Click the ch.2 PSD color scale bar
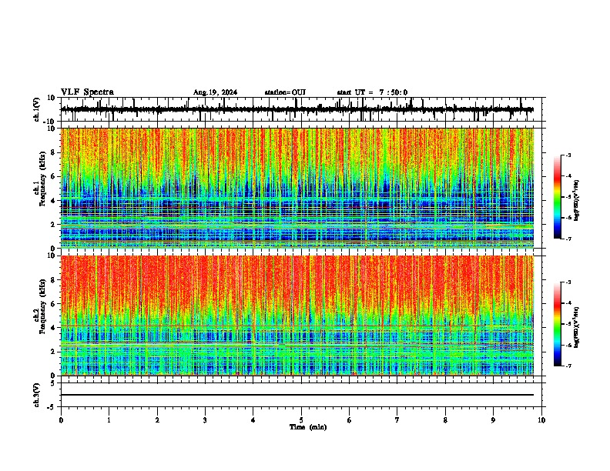The image size is (610, 471). tap(557, 324)
